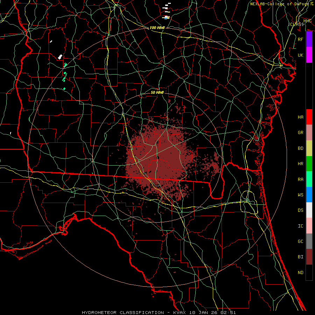The image size is (315, 315).
Task: Click the 'HYDROMETEOR CLASSIFICATION' title text
Action: point(123,313)
